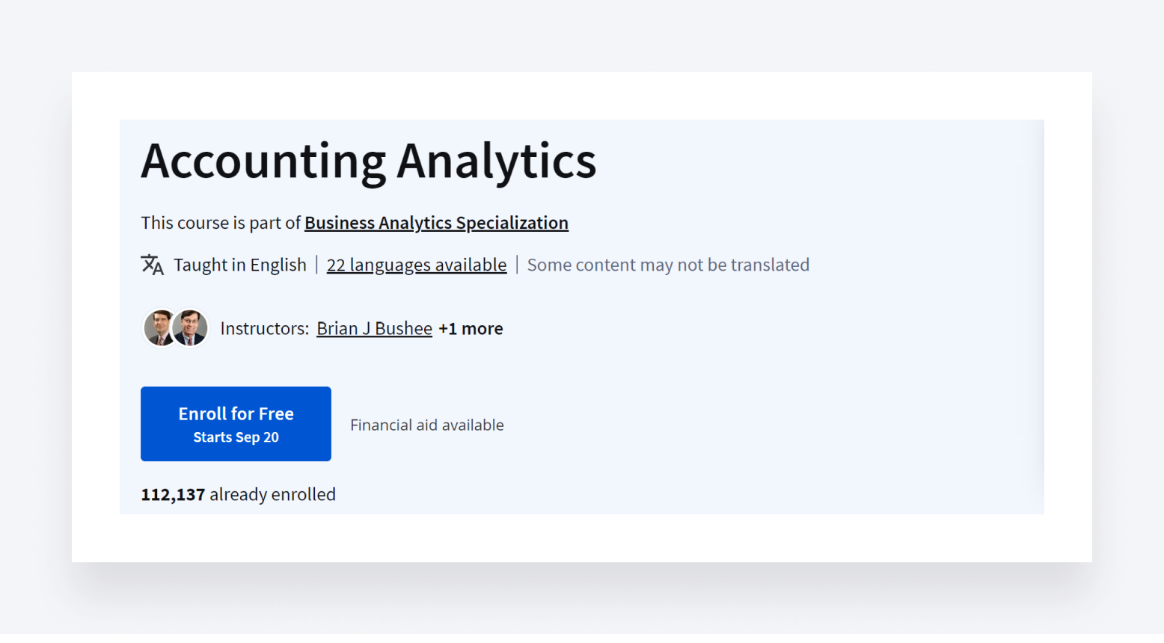Select the Accounting Analytics course title
This screenshot has height=643, width=1164.
368,160
